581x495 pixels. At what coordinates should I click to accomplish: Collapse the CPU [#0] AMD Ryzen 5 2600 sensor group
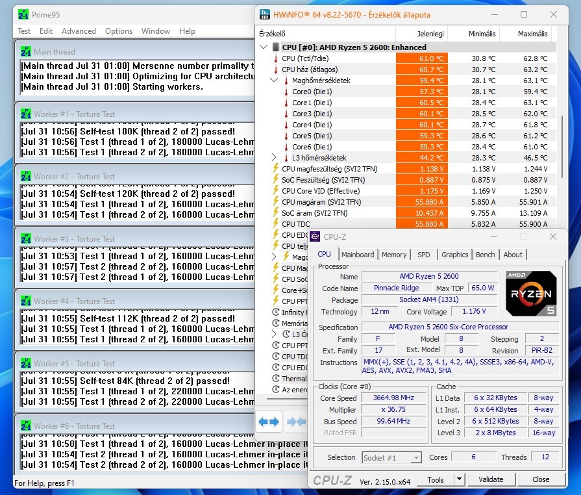(264, 47)
